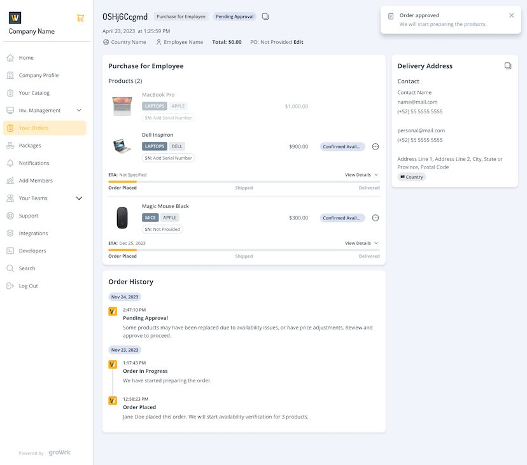The image size is (527, 465).
Task: Expand View Details for Magic Mouse
Action: 361,243
